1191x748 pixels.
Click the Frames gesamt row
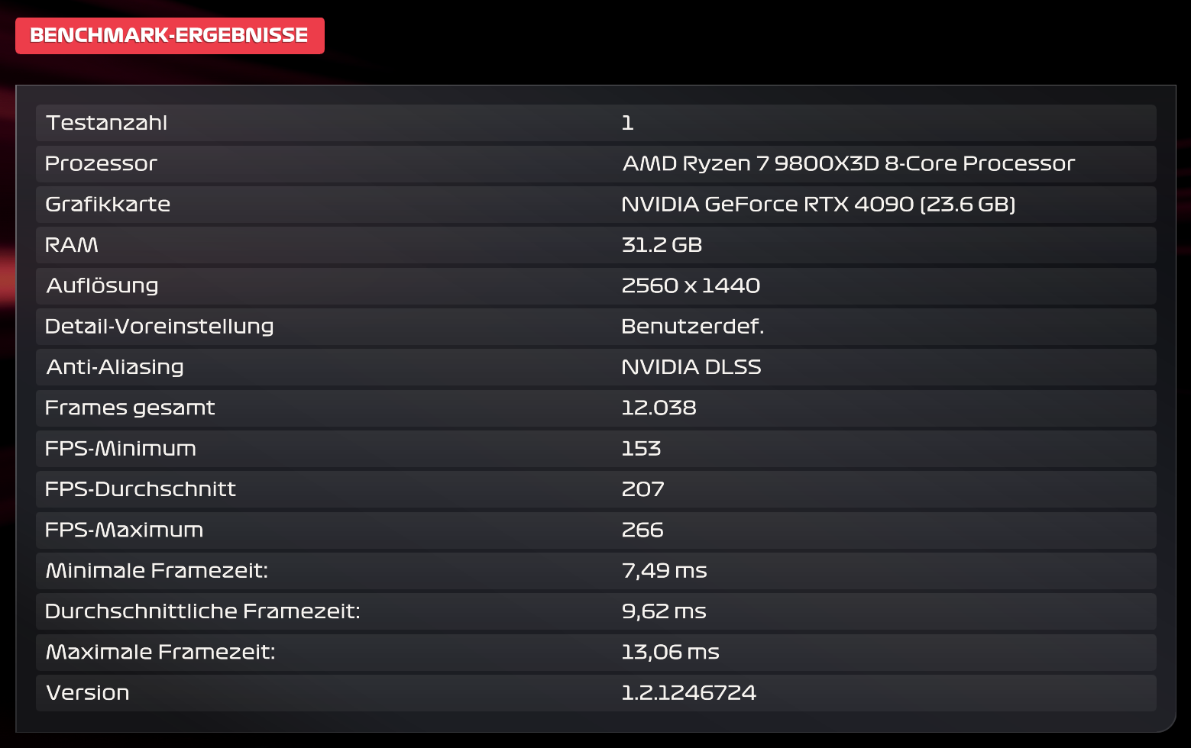(130, 408)
